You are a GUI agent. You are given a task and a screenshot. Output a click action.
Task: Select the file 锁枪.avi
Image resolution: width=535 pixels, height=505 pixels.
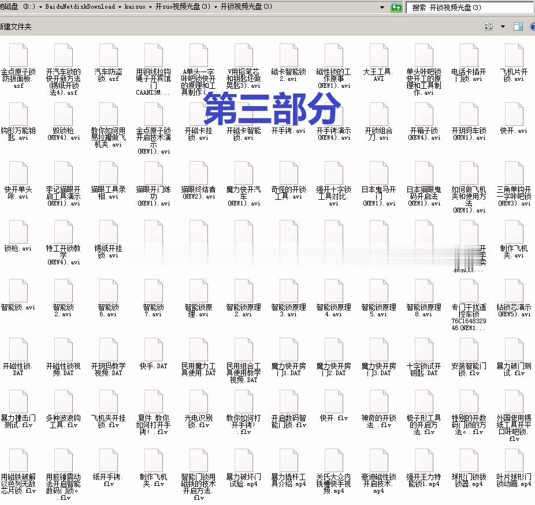18,236
